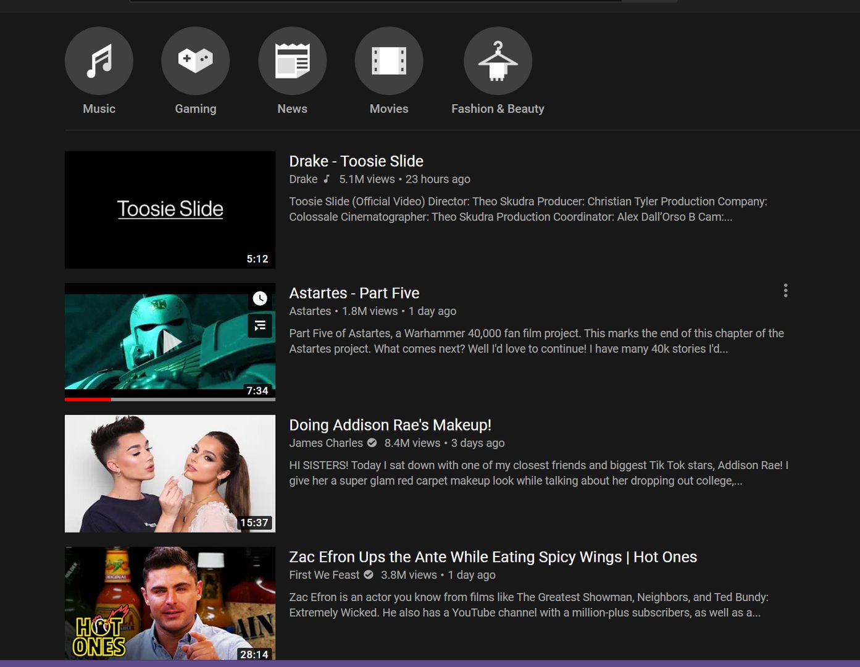860x667 pixels.
Task: Visit the Drake channel link
Action: click(x=303, y=179)
